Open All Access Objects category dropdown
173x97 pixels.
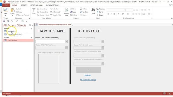[30, 25]
